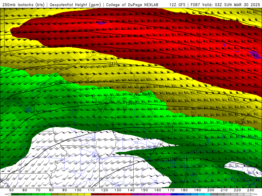Click the 10440 height contour label
Image resolution: width=262 pixels, height=196 pixels.
131,104
